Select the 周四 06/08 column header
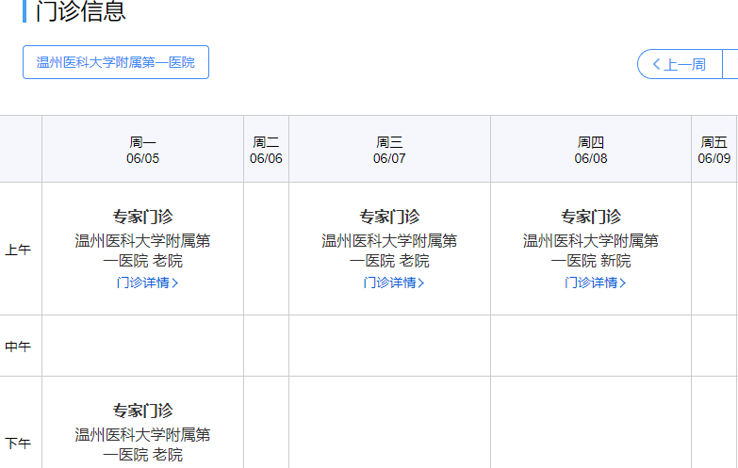The image size is (738, 468). 591,150
